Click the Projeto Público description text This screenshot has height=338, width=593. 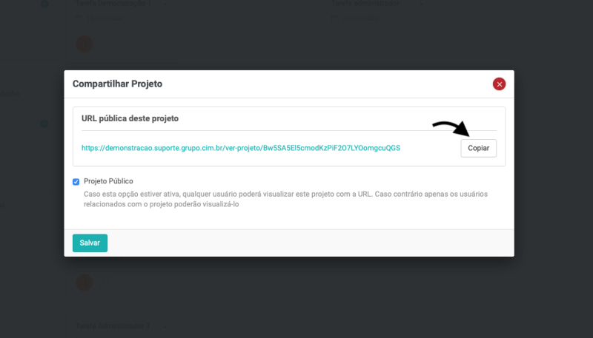pos(285,200)
